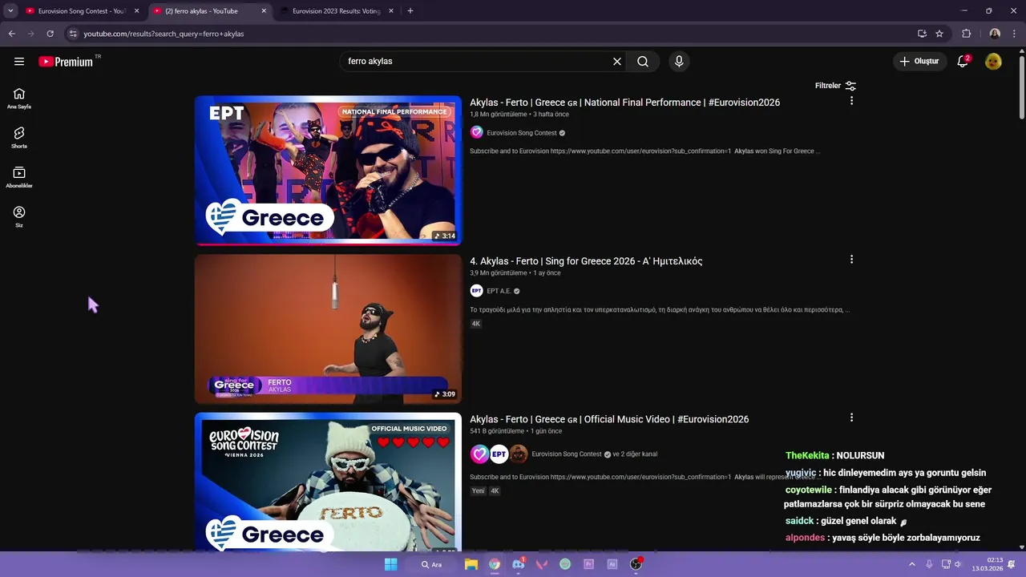Reload the current page
The image size is (1026, 577).
tap(50, 34)
